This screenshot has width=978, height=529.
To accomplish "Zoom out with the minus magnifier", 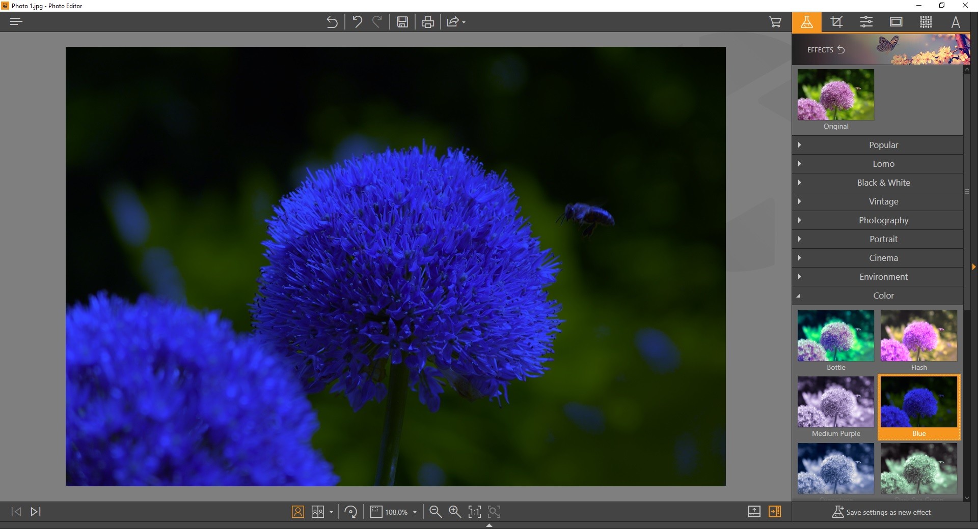I will click(x=435, y=512).
